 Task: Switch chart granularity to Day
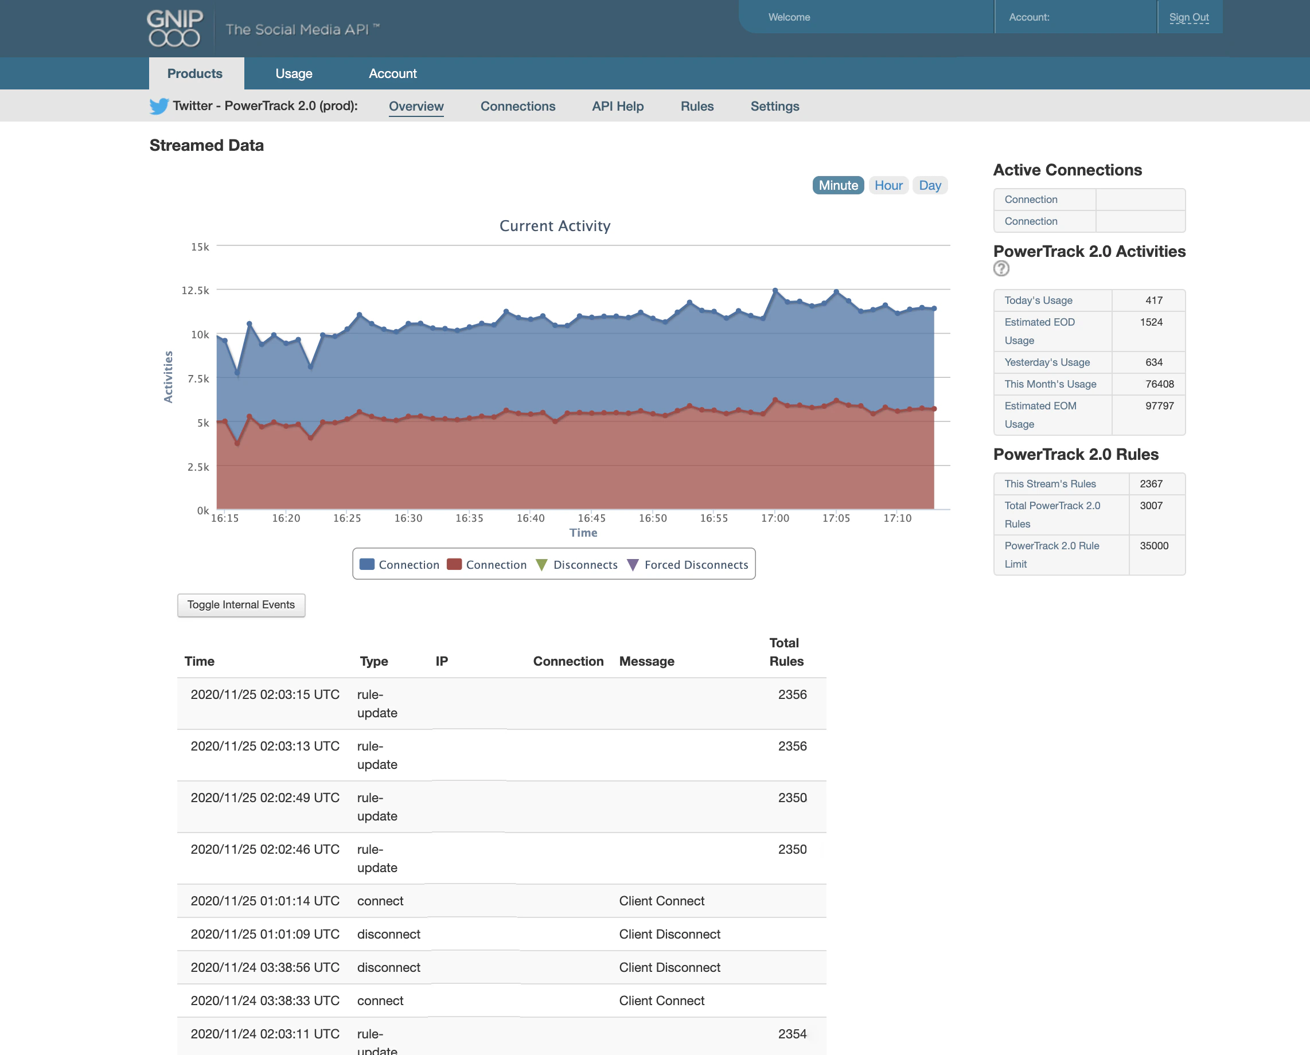click(x=930, y=185)
